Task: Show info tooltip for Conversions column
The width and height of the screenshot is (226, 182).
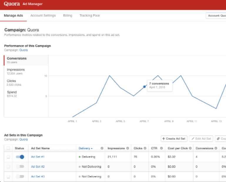Action: pyautogui.click(x=216, y=148)
